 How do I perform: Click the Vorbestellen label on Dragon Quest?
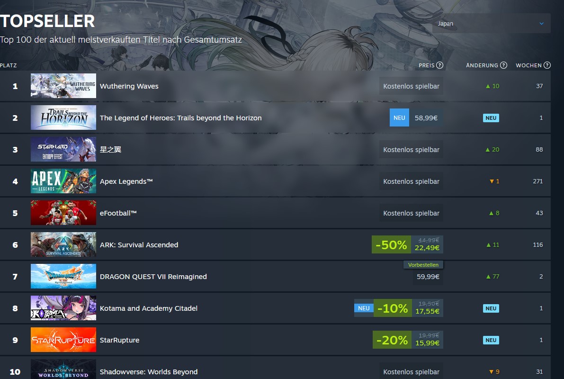[x=423, y=265]
